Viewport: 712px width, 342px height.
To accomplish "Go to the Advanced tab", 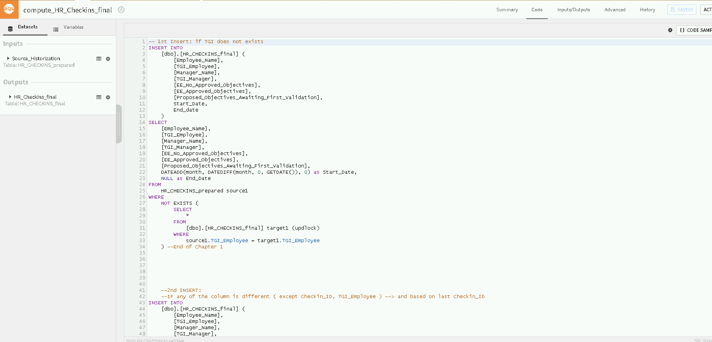I will (x=615, y=10).
